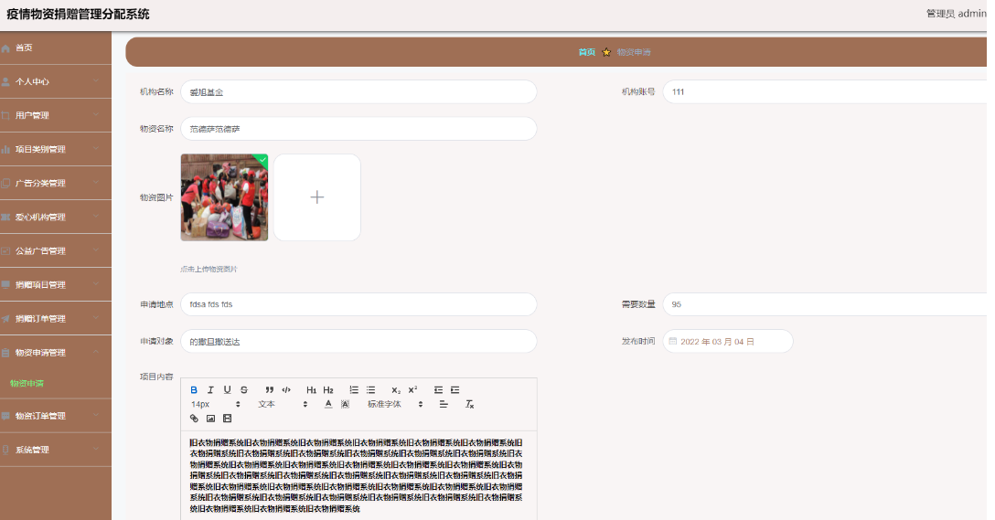
Task: Click the 管理员 admin account label
Action: click(x=957, y=14)
